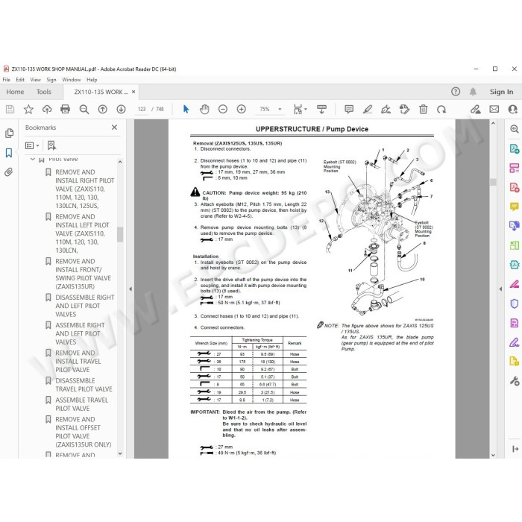Toggle the Bookmarks panel icon
522x522 pixels.
(9, 153)
